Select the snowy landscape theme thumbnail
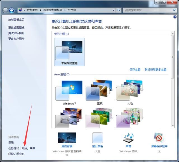This screenshot has height=162, width=179. coord(69,118)
